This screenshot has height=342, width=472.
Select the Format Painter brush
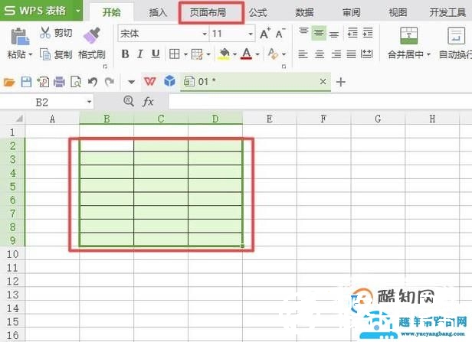tap(91, 35)
